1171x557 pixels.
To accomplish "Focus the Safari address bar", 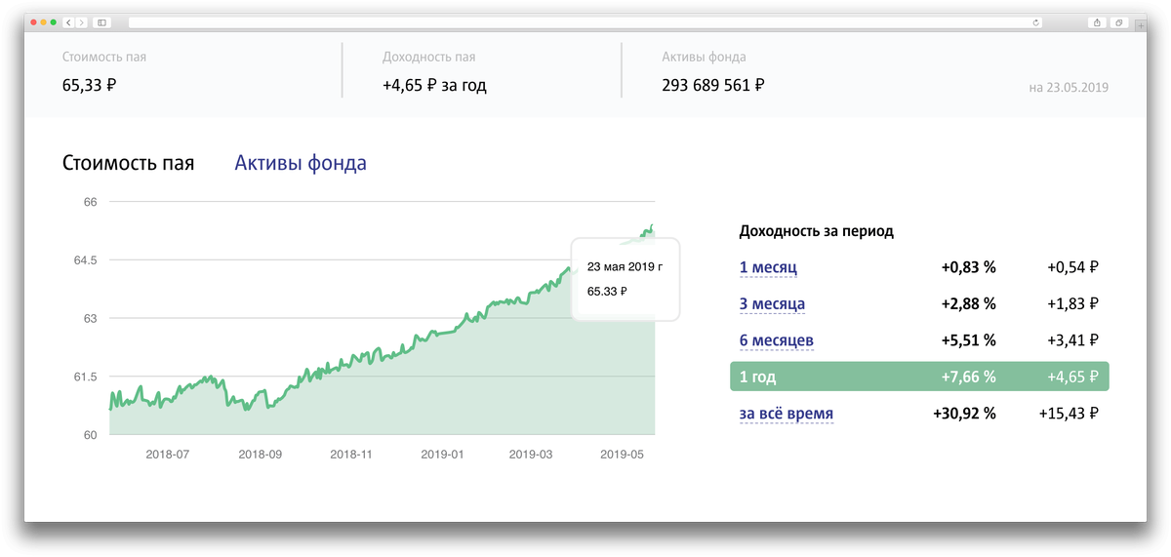I will (x=585, y=21).
